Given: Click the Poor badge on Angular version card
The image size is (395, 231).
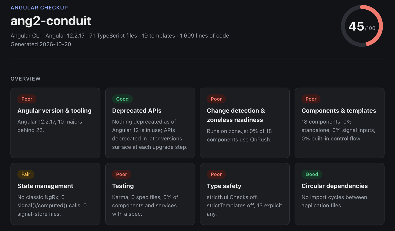Looking at the screenshot, I should point(27,99).
